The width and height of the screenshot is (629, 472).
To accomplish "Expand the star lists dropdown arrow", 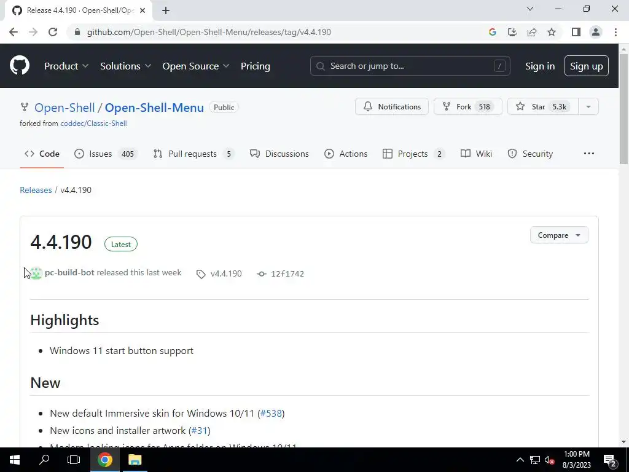I will (x=588, y=106).
